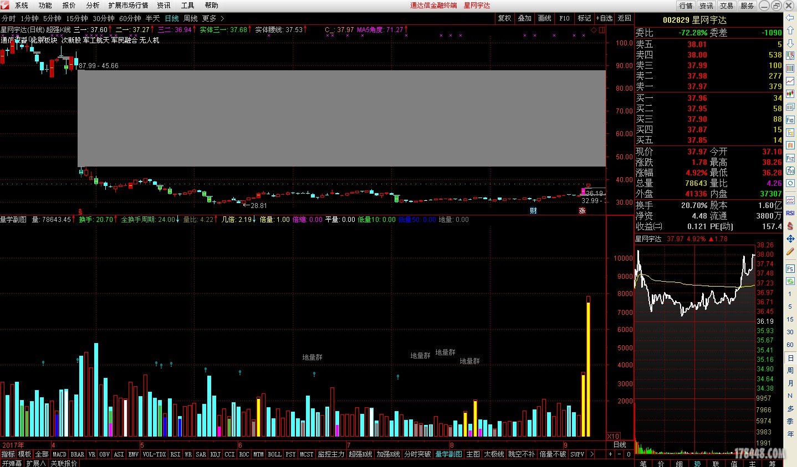Click the 开弹幕 button at bottom left
Viewport: 797px width, 467px height.
click(12, 463)
